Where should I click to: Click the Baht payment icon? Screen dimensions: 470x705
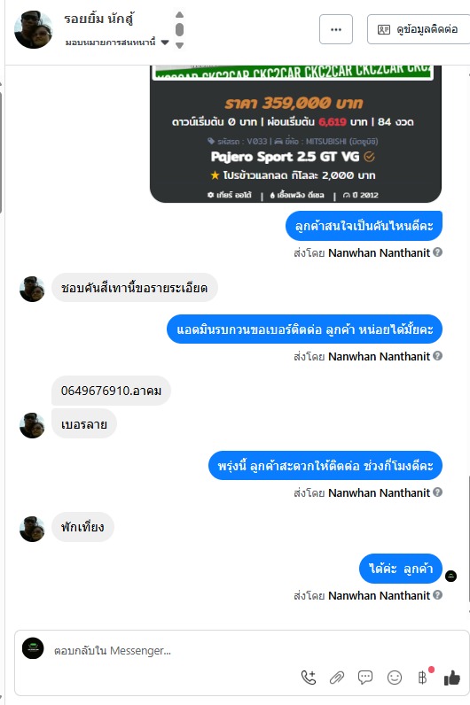[423, 678]
